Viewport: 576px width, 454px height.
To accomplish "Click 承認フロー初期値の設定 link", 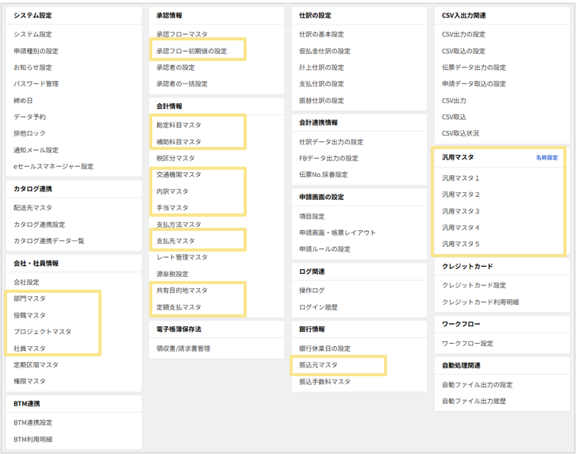I will click(x=191, y=51).
